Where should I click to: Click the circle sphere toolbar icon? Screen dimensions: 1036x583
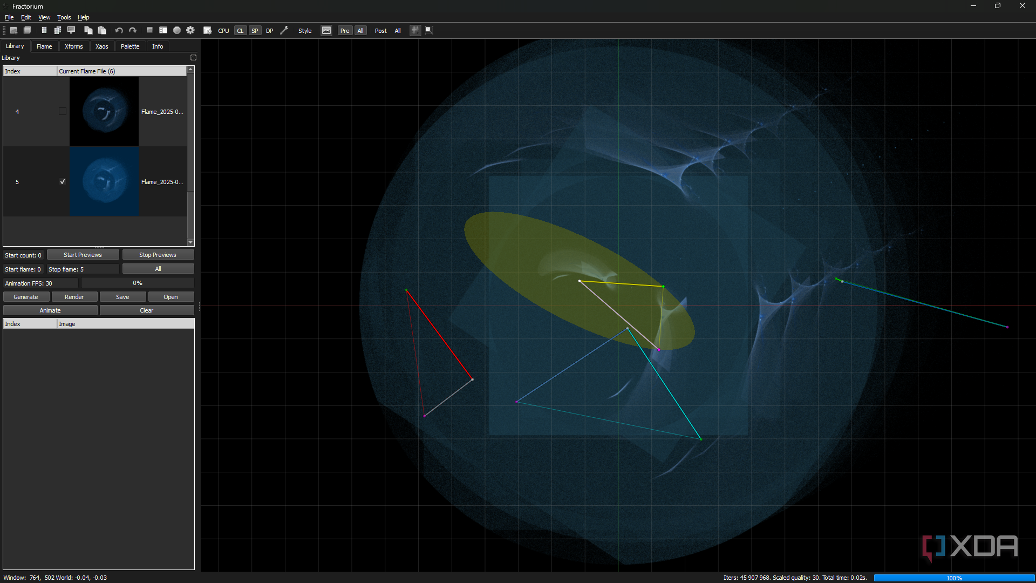(x=176, y=30)
